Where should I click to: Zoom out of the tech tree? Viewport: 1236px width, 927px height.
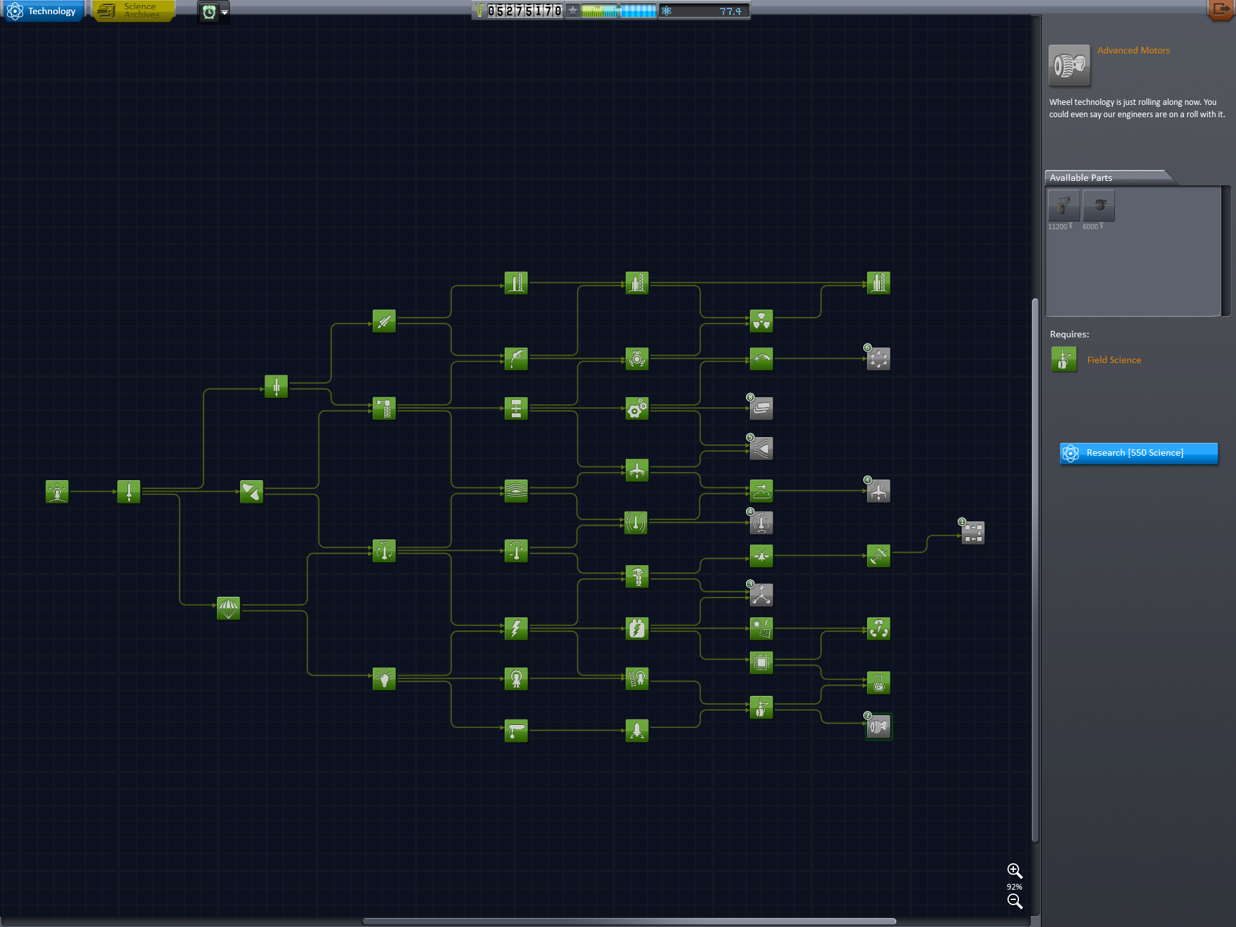(x=1015, y=902)
